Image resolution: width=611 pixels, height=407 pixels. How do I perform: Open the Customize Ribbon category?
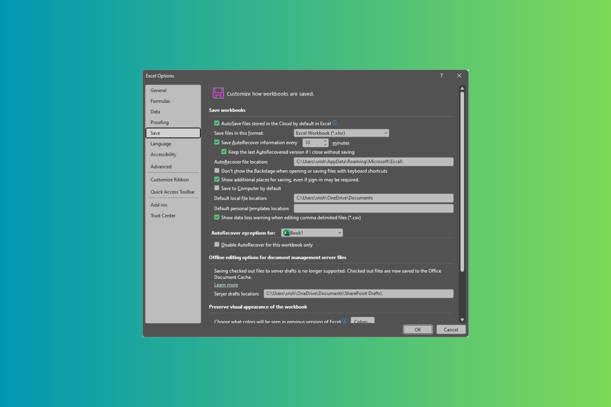tap(173, 180)
